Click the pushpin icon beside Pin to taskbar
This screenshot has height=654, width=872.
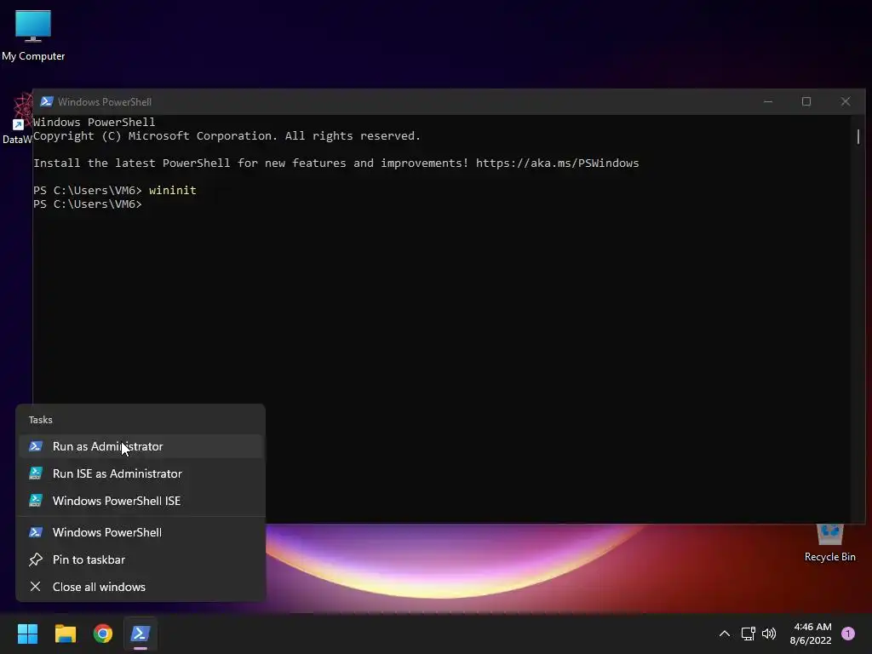(36, 560)
